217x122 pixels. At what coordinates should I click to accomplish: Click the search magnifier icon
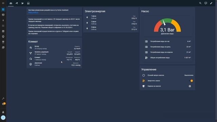[x=200, y=3]
